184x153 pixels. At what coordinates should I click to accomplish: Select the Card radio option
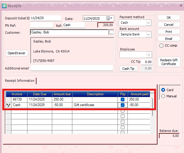coord(163,90)
